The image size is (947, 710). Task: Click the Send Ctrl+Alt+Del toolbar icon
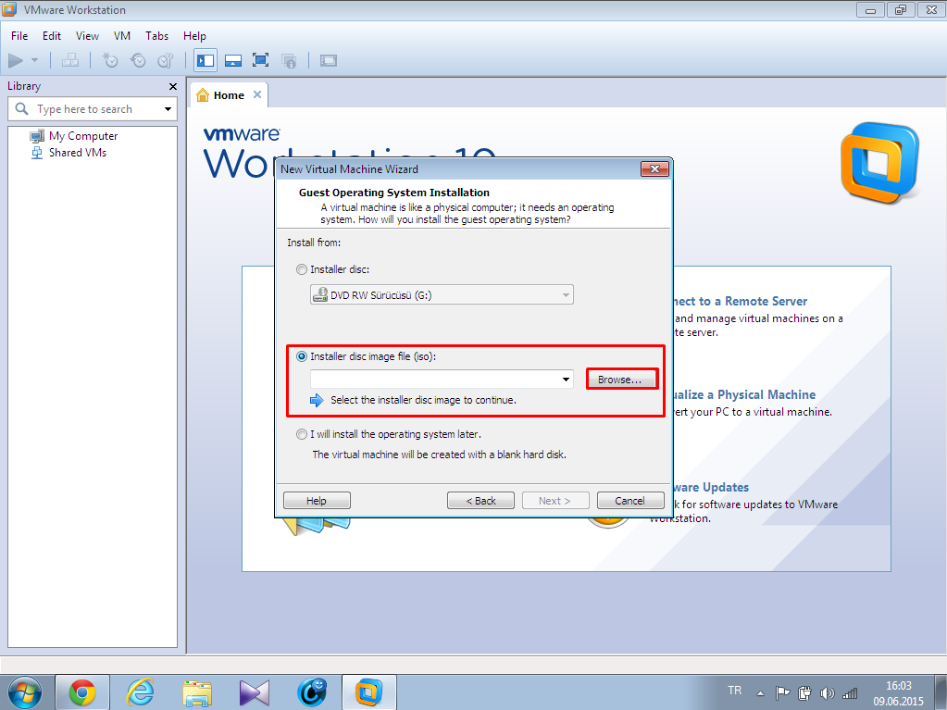(x=70, y=60)
